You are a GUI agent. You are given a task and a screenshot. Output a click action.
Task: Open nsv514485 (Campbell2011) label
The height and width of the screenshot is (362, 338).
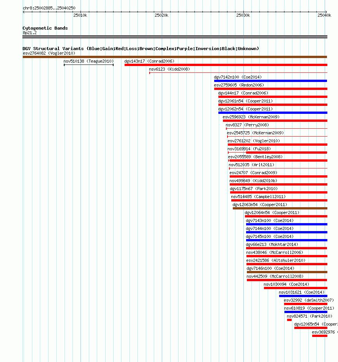258,197
